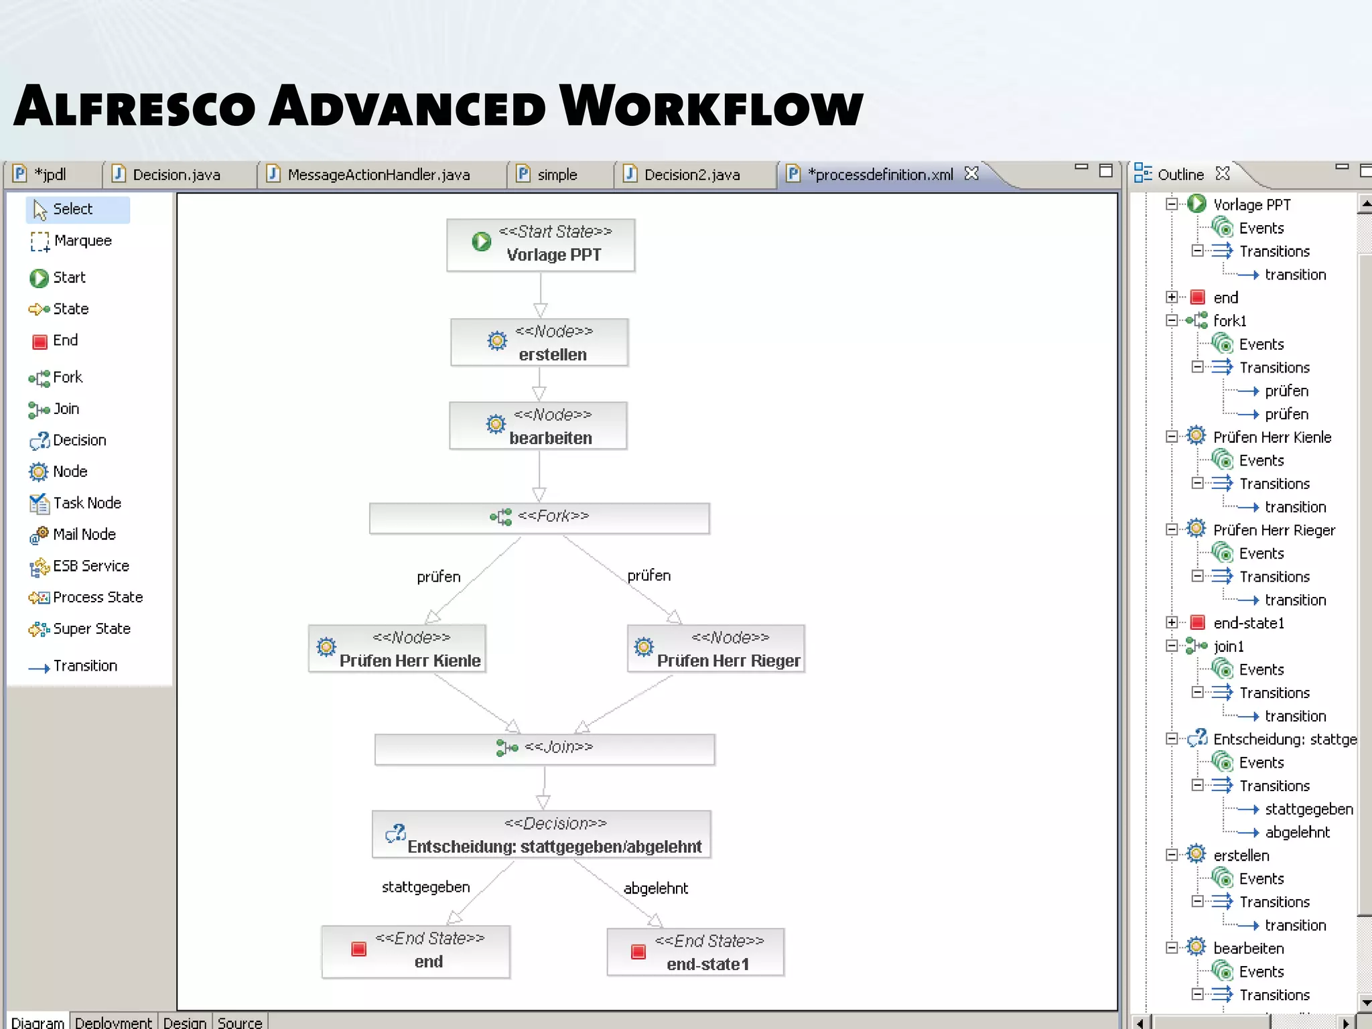Collapse Transitions under fork1
The image size is (1372, 1029).
click(1198, 366)
